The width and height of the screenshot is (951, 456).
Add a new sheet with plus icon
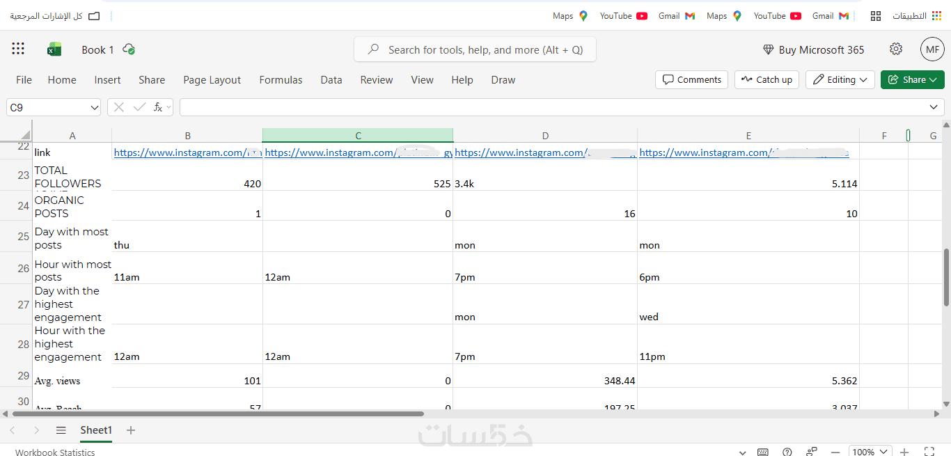point(131,430)
